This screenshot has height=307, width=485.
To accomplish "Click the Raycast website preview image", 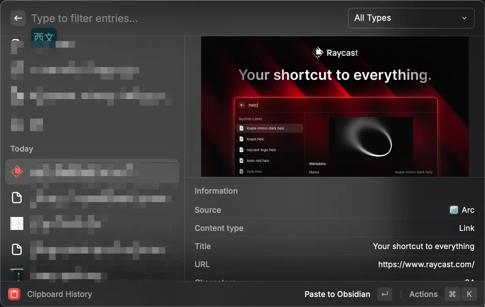I will pyautogui.click(x=335, y=106).
